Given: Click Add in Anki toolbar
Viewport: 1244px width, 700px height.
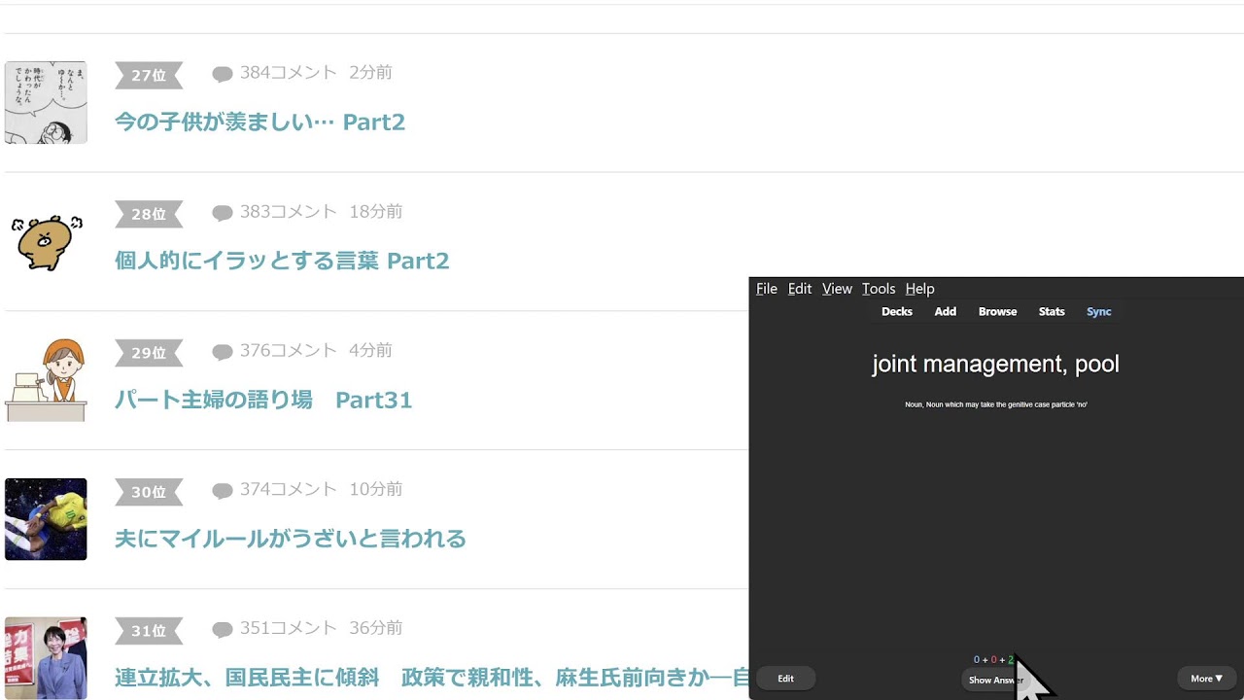Looking at the screenshot, I should click(x=946, y=312).
